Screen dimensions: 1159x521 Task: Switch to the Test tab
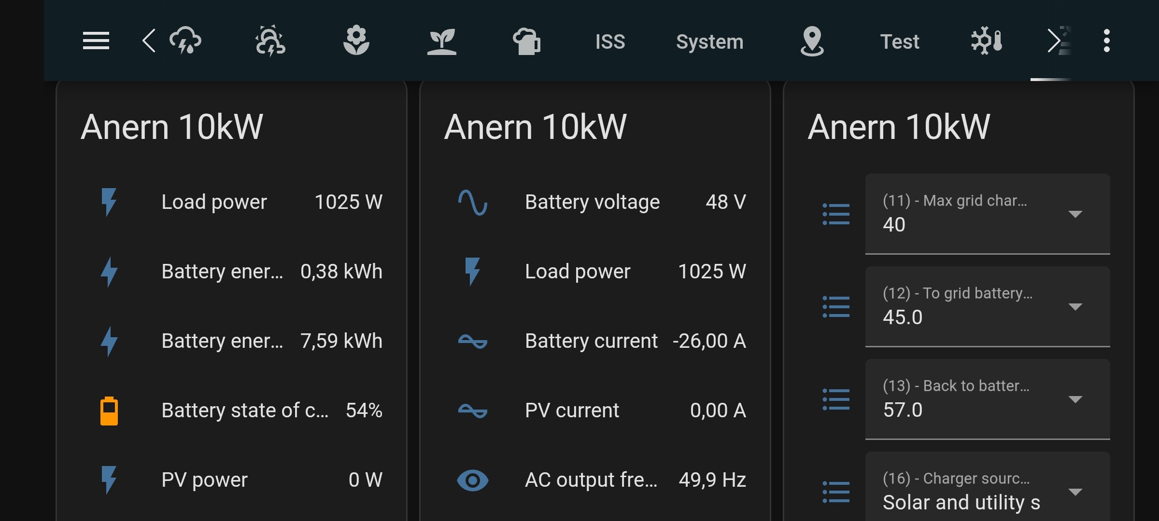click(899, 41)
